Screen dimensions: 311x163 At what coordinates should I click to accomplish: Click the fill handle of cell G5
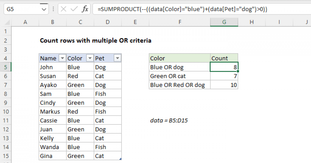tap(238, 71)
